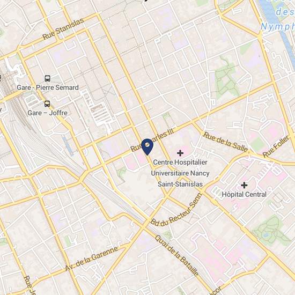Click the Av. de la Garenne label
This screenshot has height=295, width=295.
tap(92, 258)
